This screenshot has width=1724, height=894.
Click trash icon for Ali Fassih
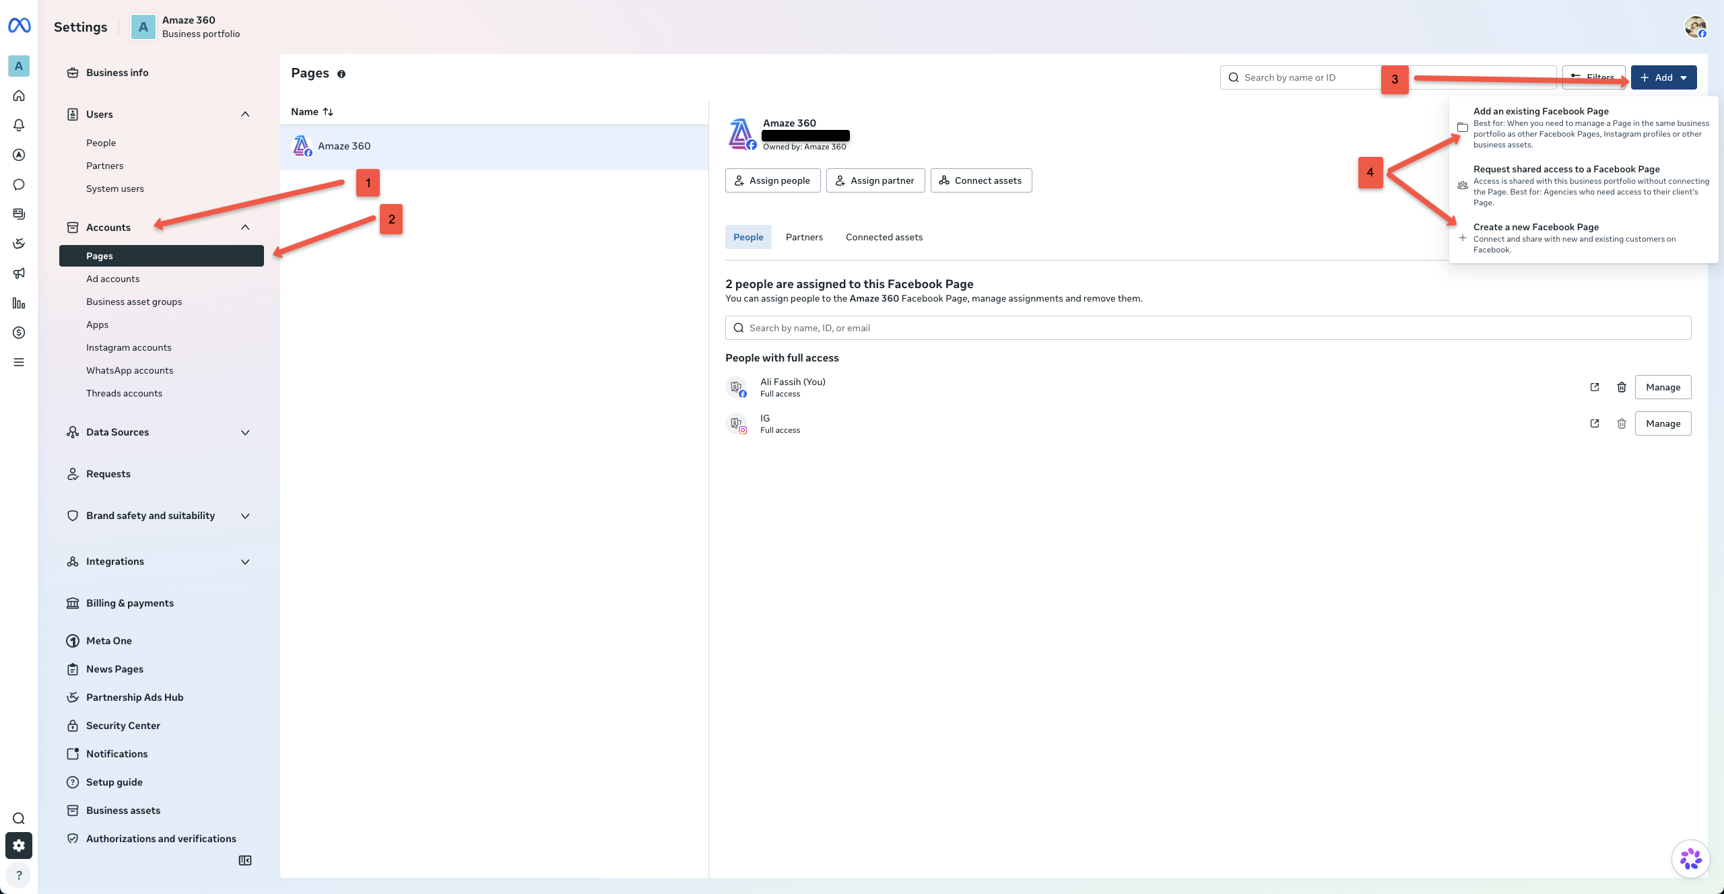[x=1622, y=387]
